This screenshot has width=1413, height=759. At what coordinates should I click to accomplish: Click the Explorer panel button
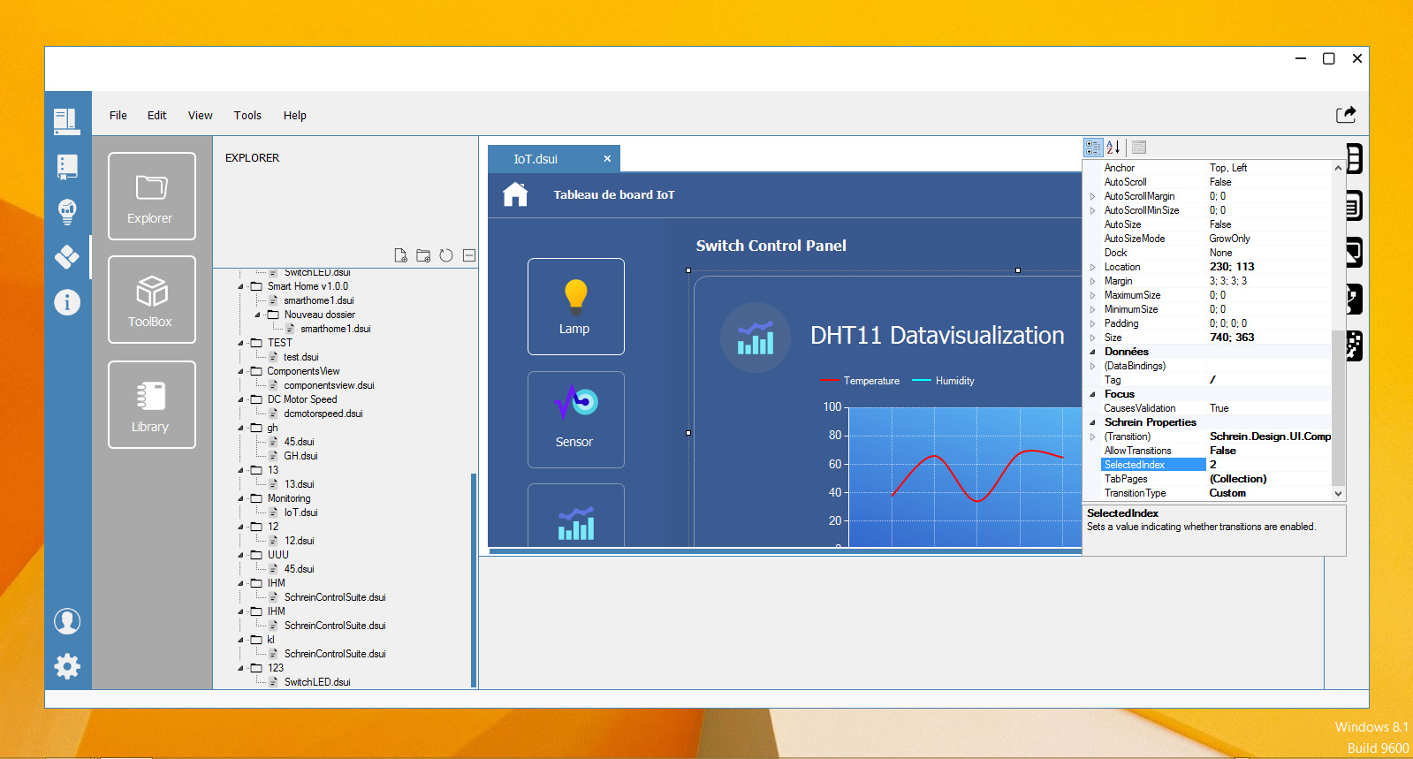152,196
